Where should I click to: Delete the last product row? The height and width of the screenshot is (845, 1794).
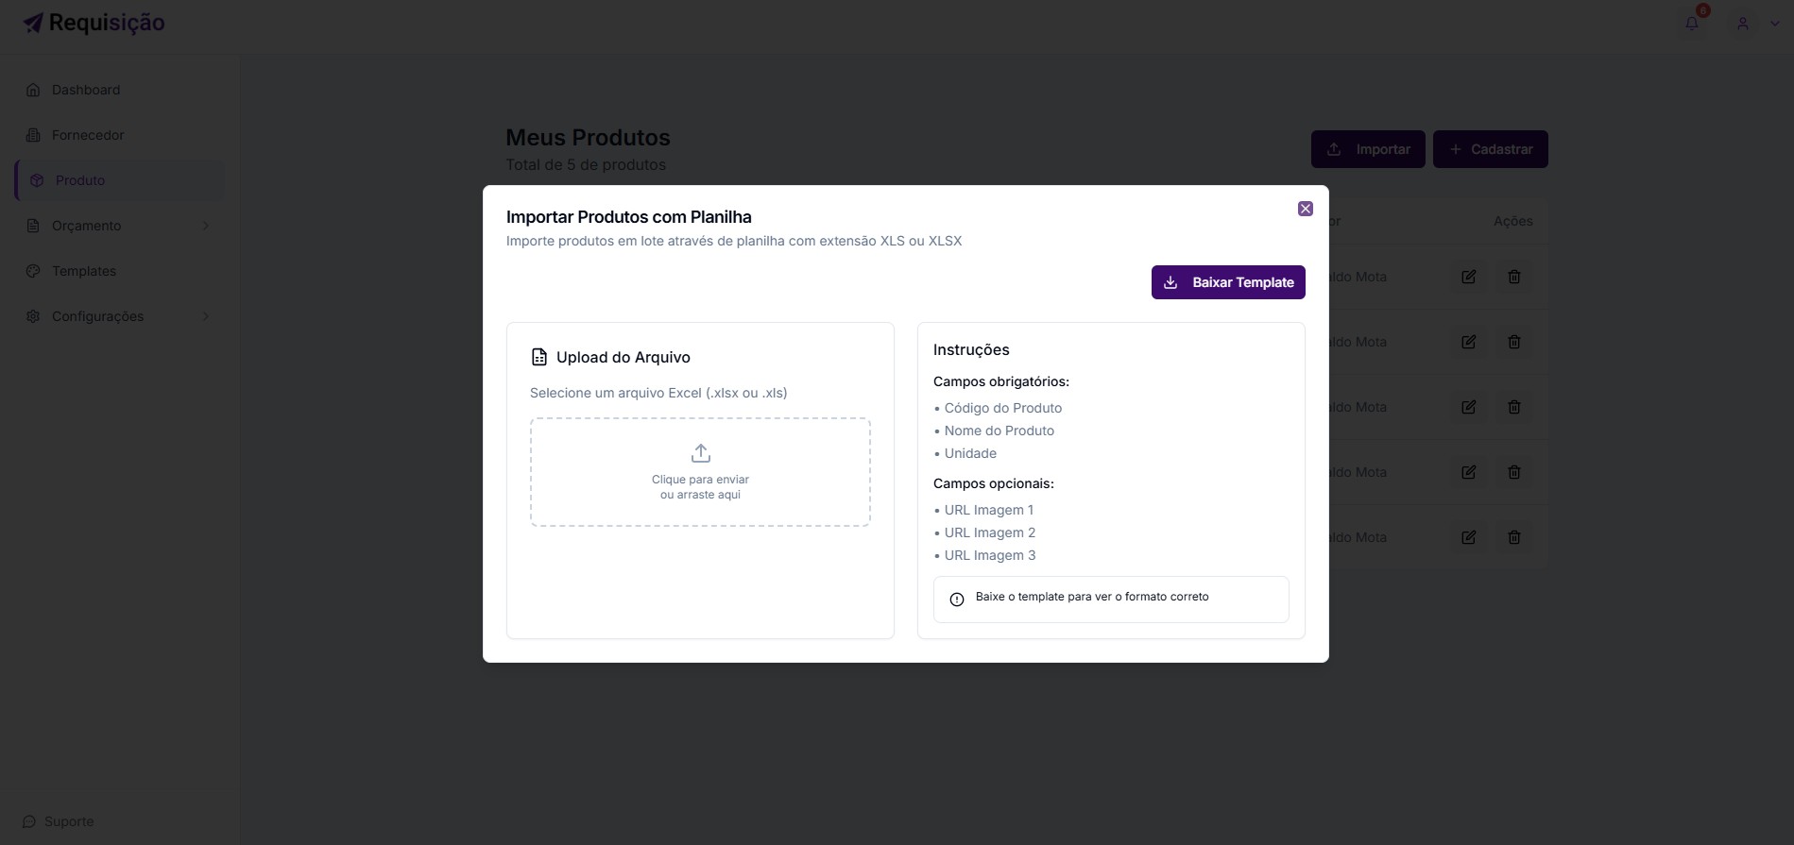[1513, 537]
